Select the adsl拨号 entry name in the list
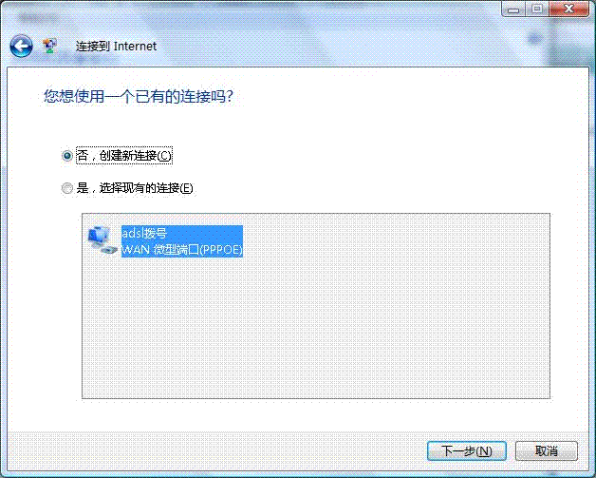The height and width of the screenshot is (478, 596). [x=144, y=233]
